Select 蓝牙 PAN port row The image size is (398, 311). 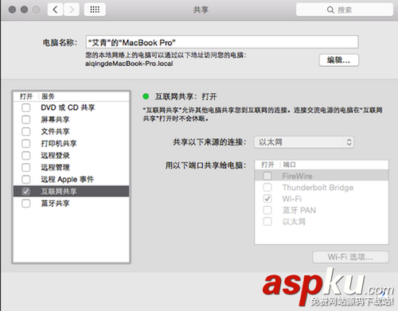322,210
